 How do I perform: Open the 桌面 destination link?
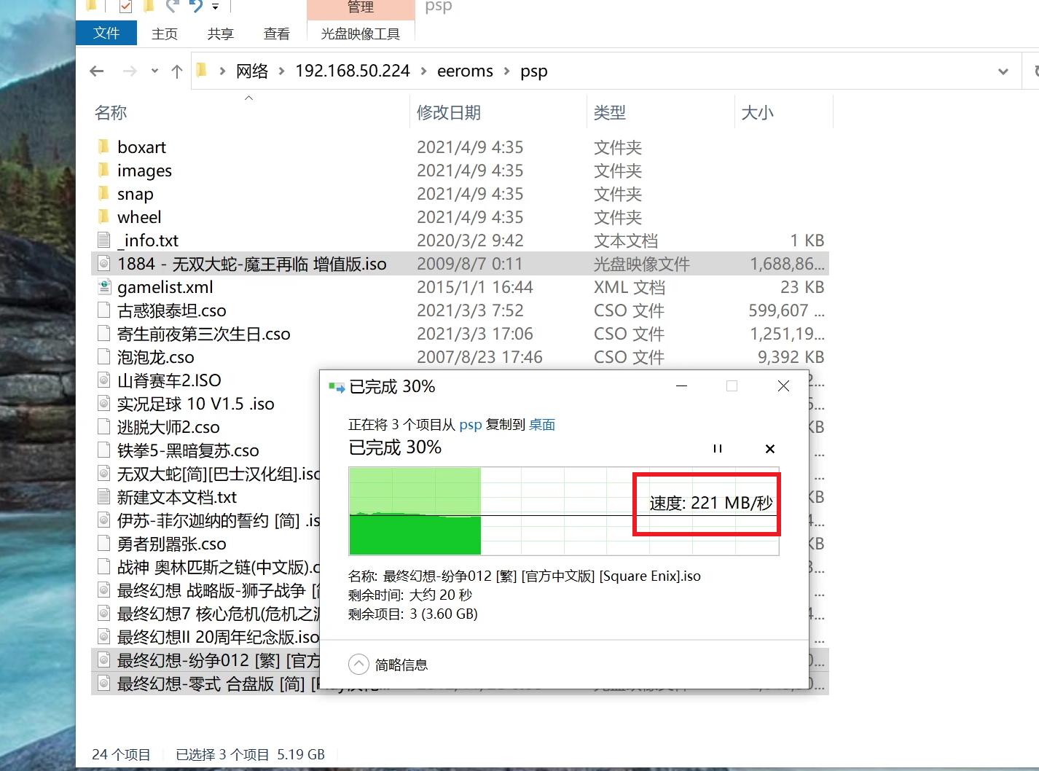click(x=542, y=425)
